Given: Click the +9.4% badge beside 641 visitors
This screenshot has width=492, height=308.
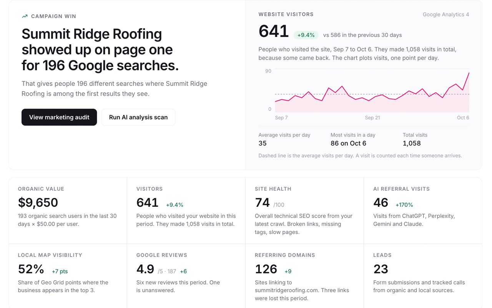Looking at the screenshot, I should (x=306, y=35).
